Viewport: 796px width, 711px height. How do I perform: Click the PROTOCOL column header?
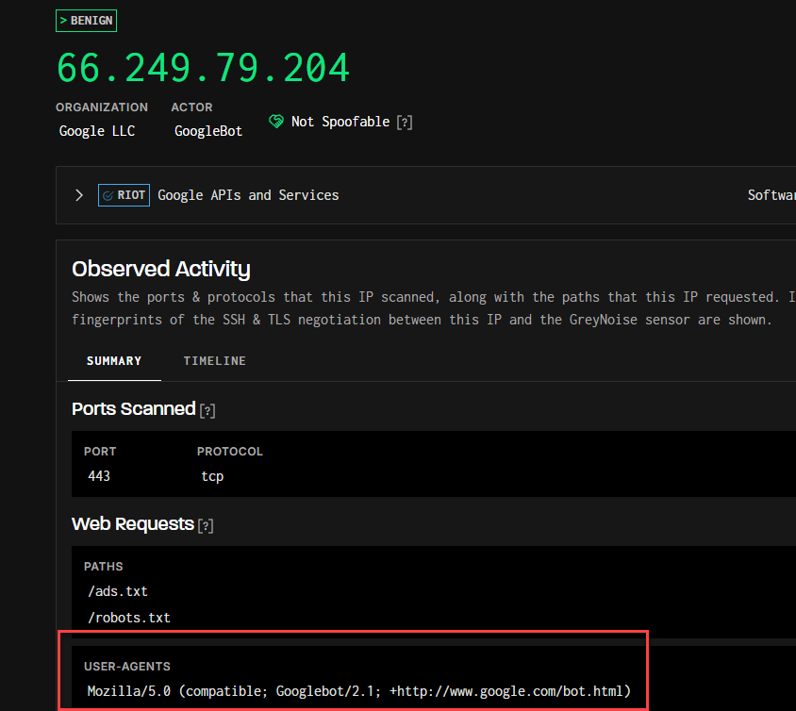(230, 452)
